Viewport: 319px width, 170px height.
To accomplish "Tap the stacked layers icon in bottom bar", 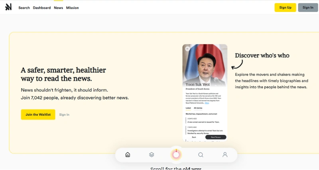I will (x=152, y=155).
